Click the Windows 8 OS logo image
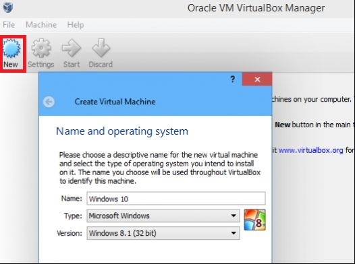This screenshot has height=264, width=355. 254,220
